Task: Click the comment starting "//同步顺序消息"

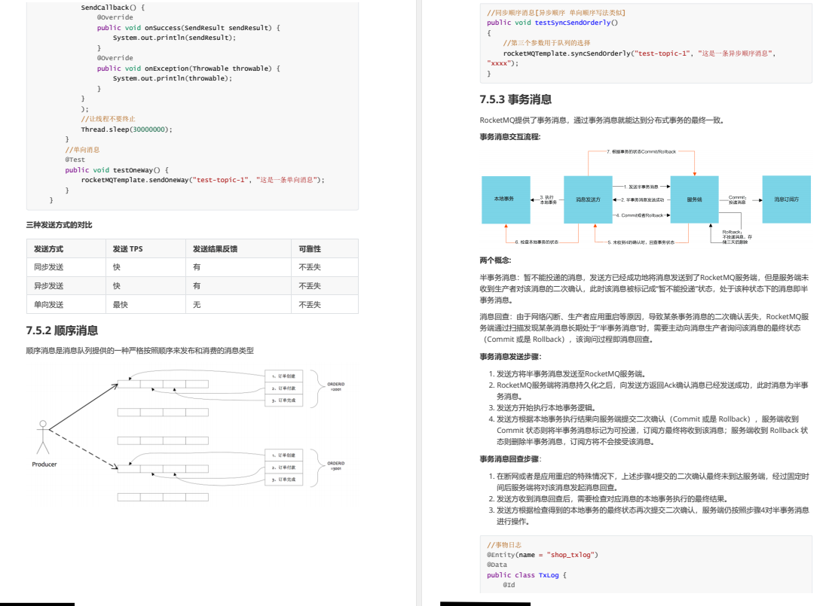Action: click(x=556, y=13)
